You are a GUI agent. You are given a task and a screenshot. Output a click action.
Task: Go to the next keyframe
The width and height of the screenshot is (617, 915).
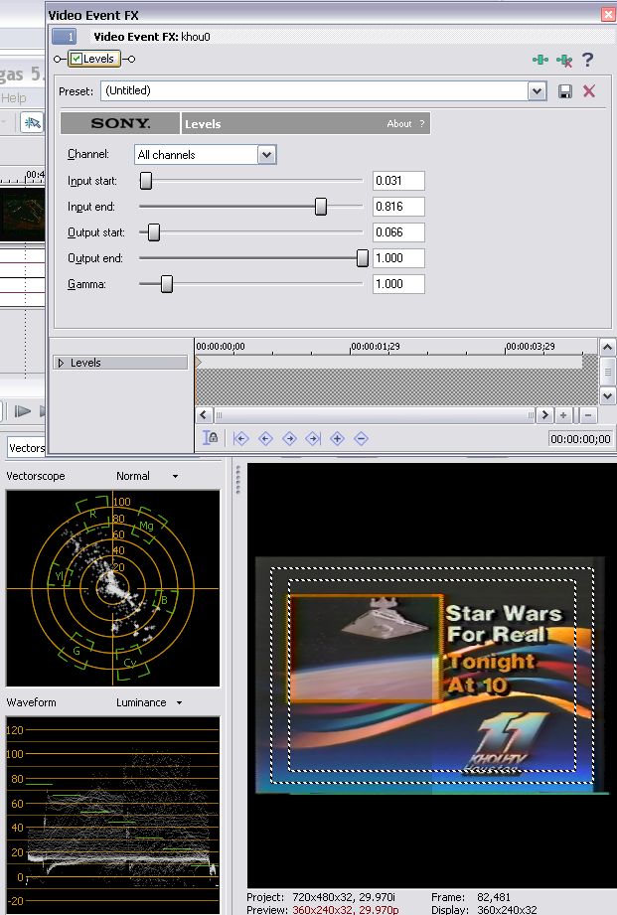289,438
